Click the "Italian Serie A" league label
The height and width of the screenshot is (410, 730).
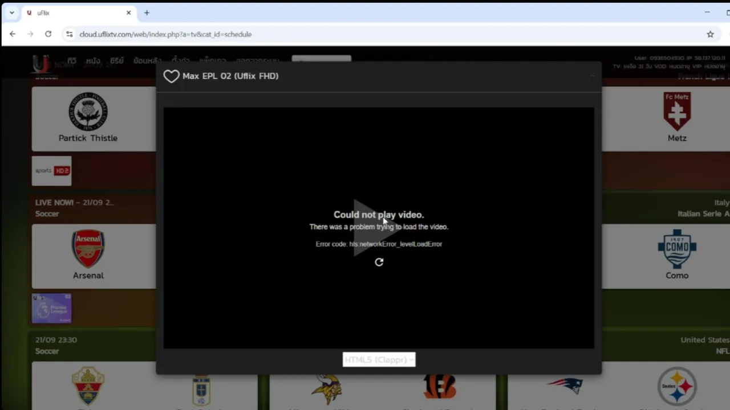tap(703, 214)
